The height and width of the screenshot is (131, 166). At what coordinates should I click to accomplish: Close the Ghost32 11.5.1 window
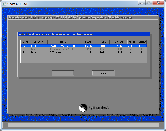tap(158, 3)
